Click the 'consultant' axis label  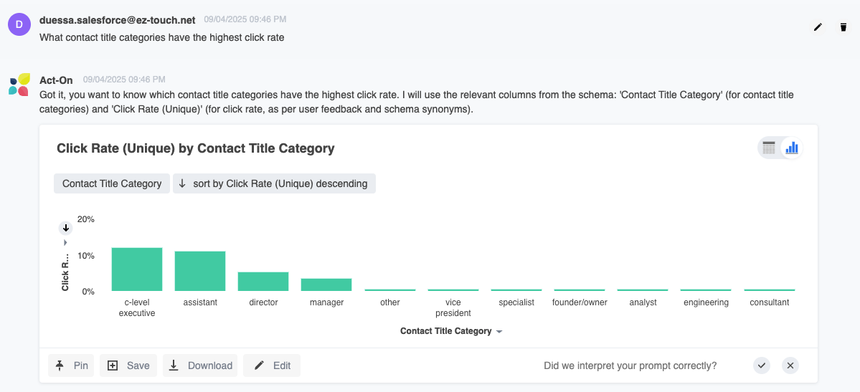click(770, 302)
